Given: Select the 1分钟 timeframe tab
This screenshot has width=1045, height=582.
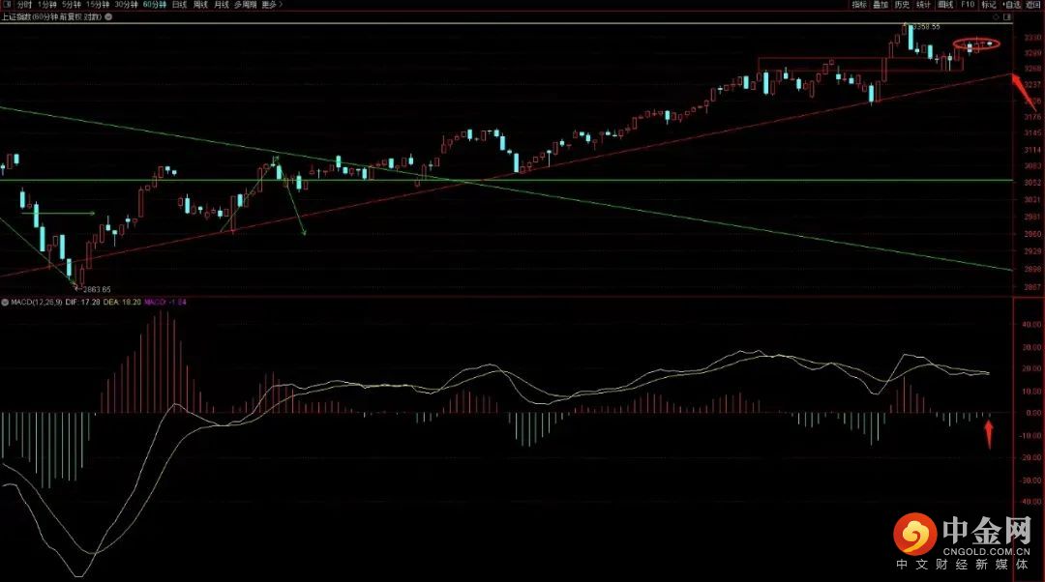Looking at the screenshot, I should coord(47,5).
